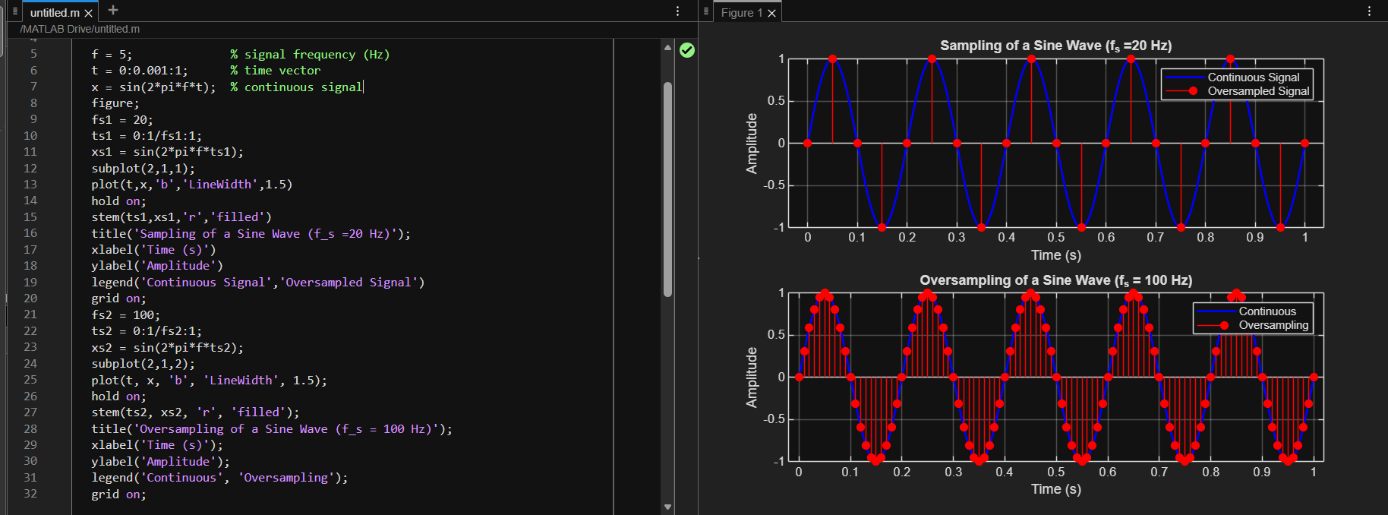Click the 'Oversampling of a Sine Wave' title

[x=1055, y=280]
